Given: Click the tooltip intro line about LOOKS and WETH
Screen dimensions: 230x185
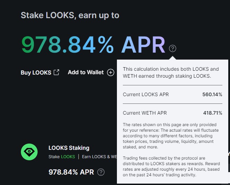Looking at the screenshot, I should (x=171, y=72).
